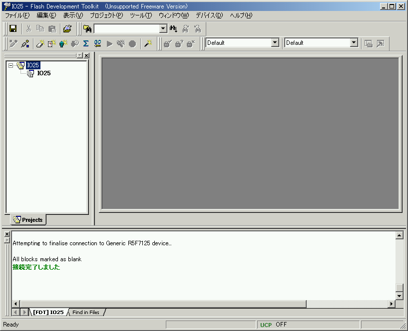This screenshot has width=408, height=331.
Task: Click the "All blocks marked as blank" line
Action: point(47,259)
